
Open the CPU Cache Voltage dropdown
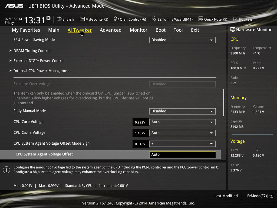[x=183, y=133]
